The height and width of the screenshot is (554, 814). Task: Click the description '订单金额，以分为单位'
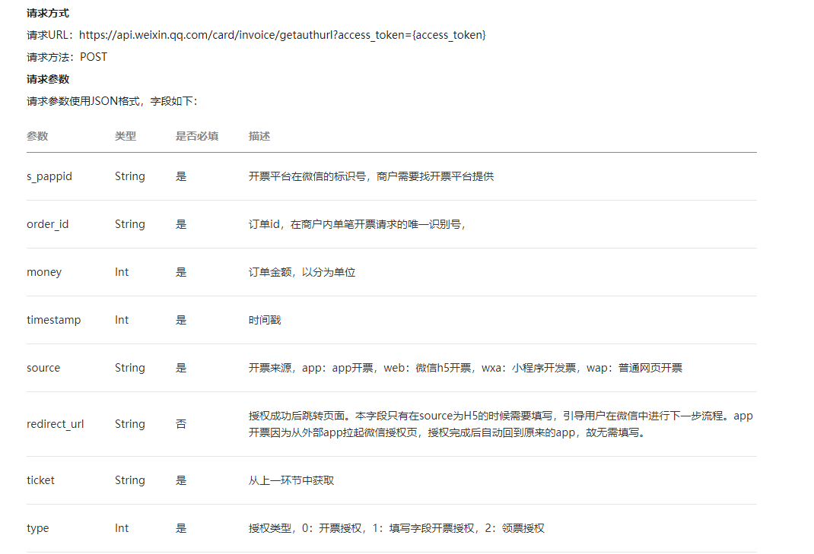(x=302, y=272)
